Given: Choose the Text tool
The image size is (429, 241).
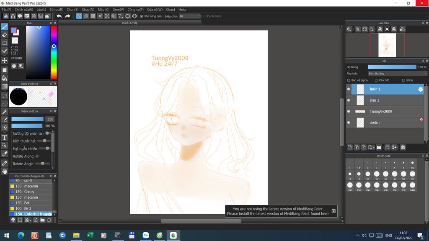Looking at the screenshot, I should coord(5,137).
